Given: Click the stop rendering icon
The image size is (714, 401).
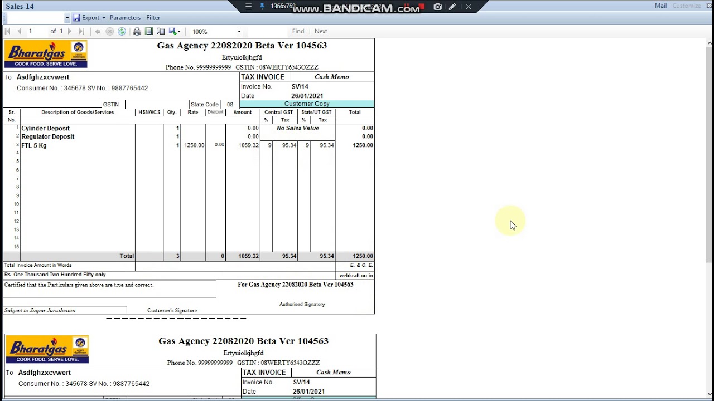Looking at the screenshot, I should (110, 32).
